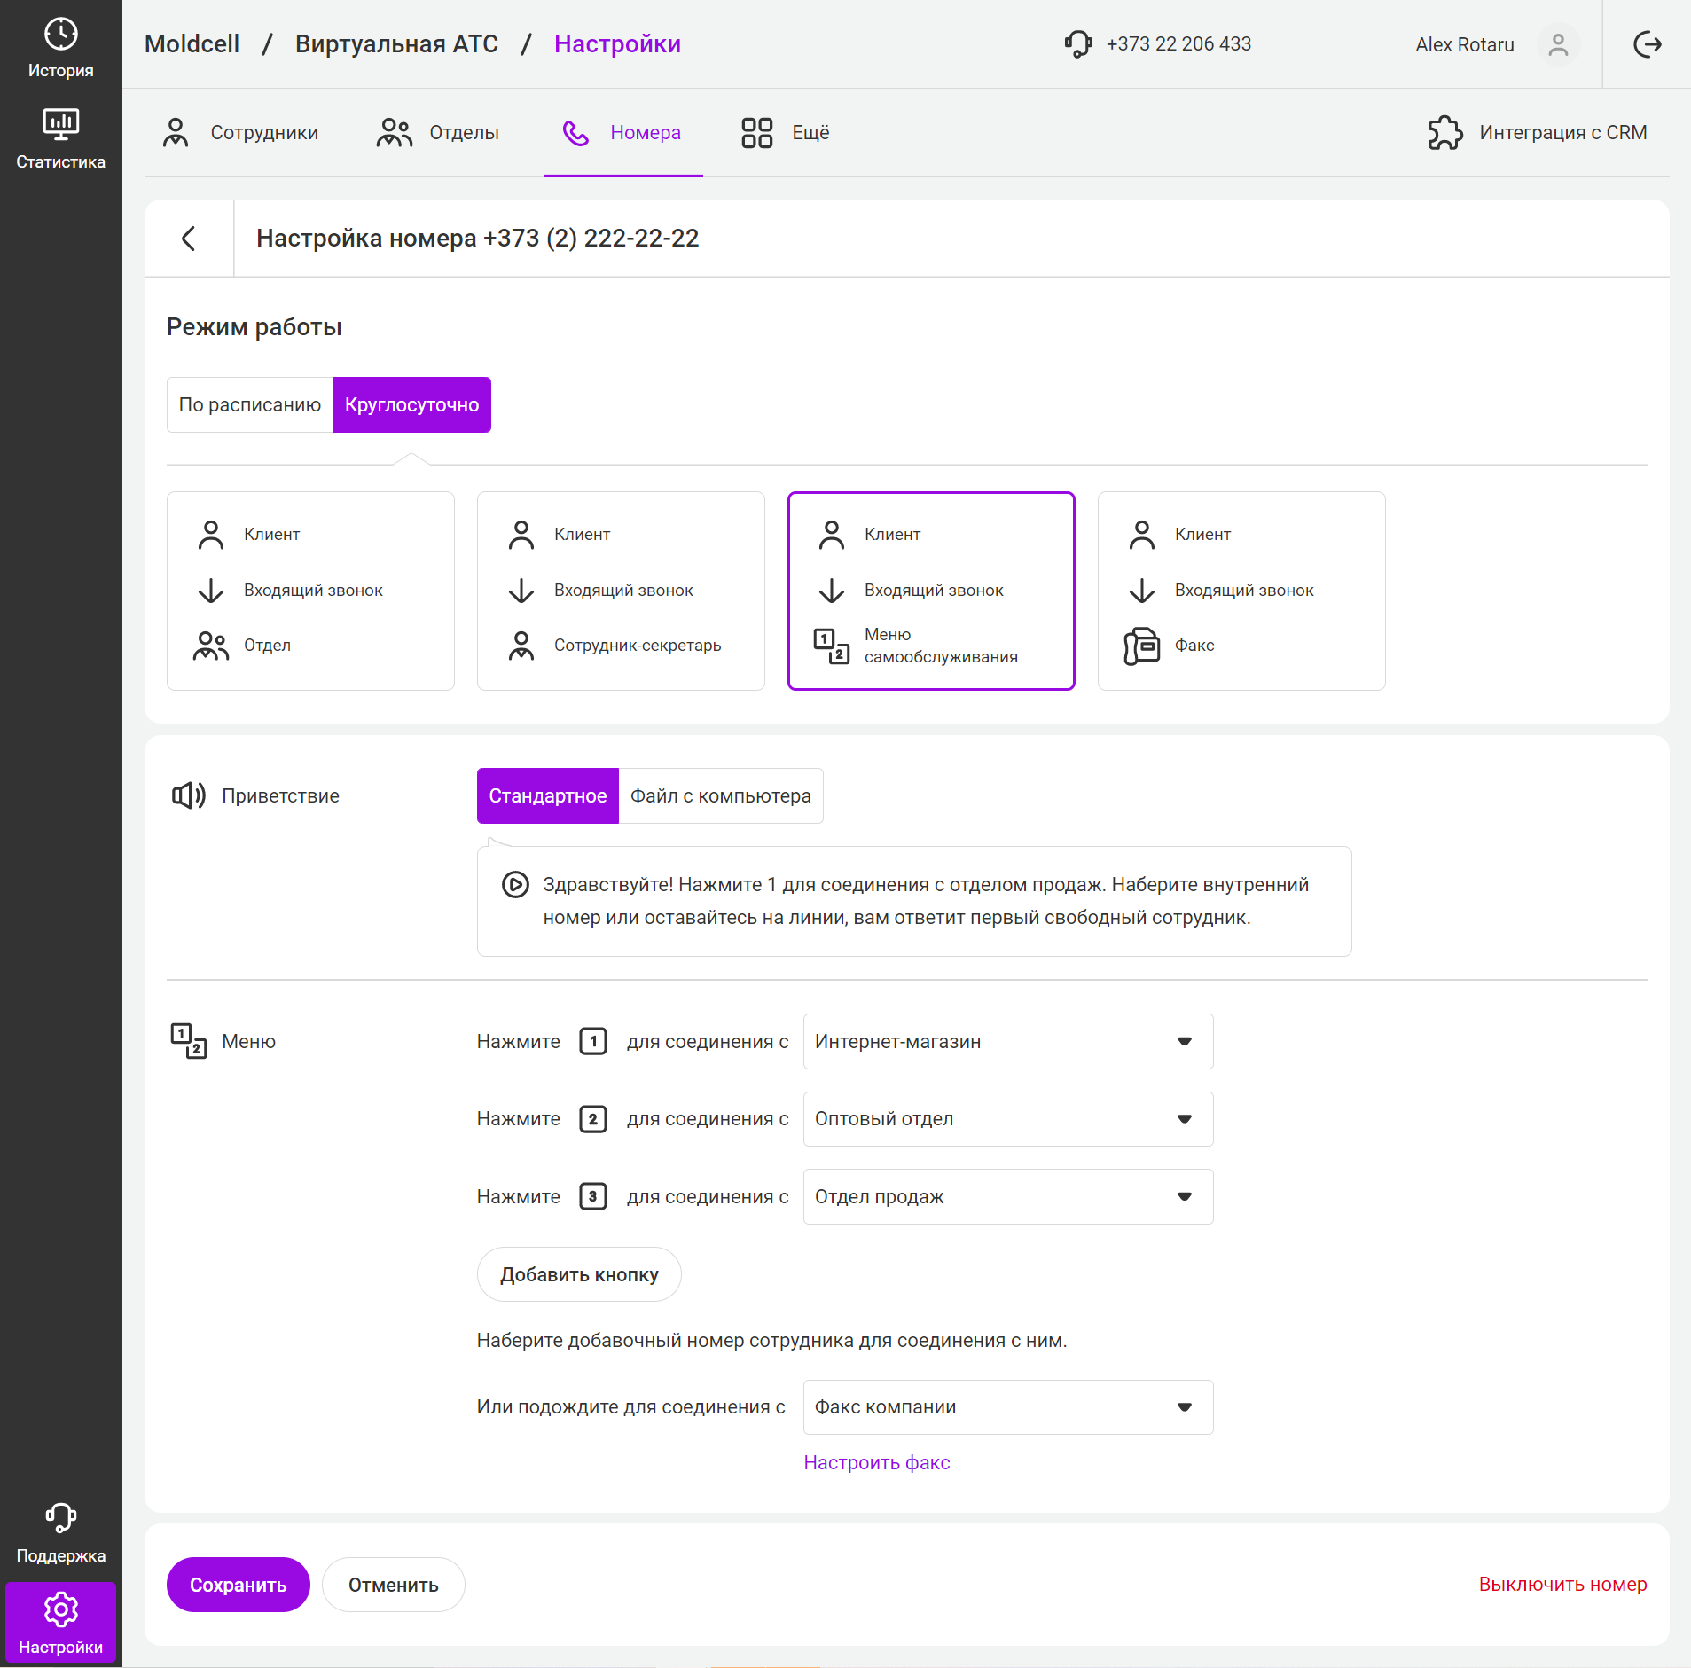Play the standard greeting audio
The width and height of the screenshot is (1691, 1668).
tap(515, 884)
